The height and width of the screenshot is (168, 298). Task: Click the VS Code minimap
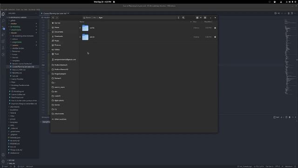click(x=290, y=57)
